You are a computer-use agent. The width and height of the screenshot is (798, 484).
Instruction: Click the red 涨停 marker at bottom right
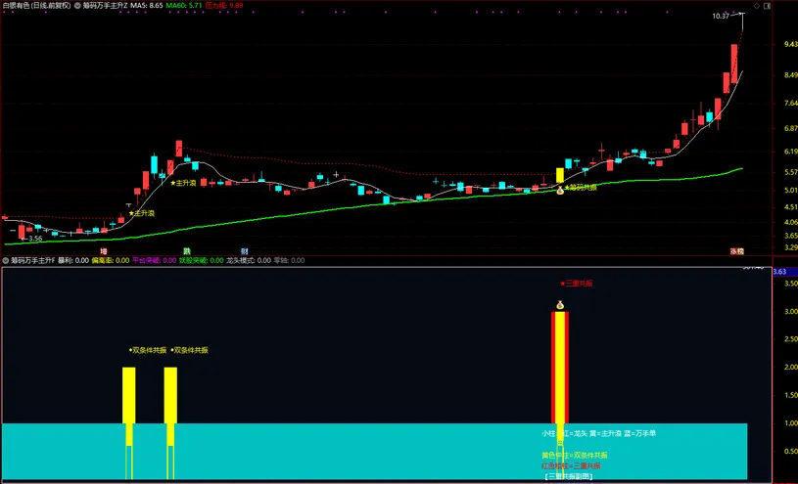coord(737,251)
